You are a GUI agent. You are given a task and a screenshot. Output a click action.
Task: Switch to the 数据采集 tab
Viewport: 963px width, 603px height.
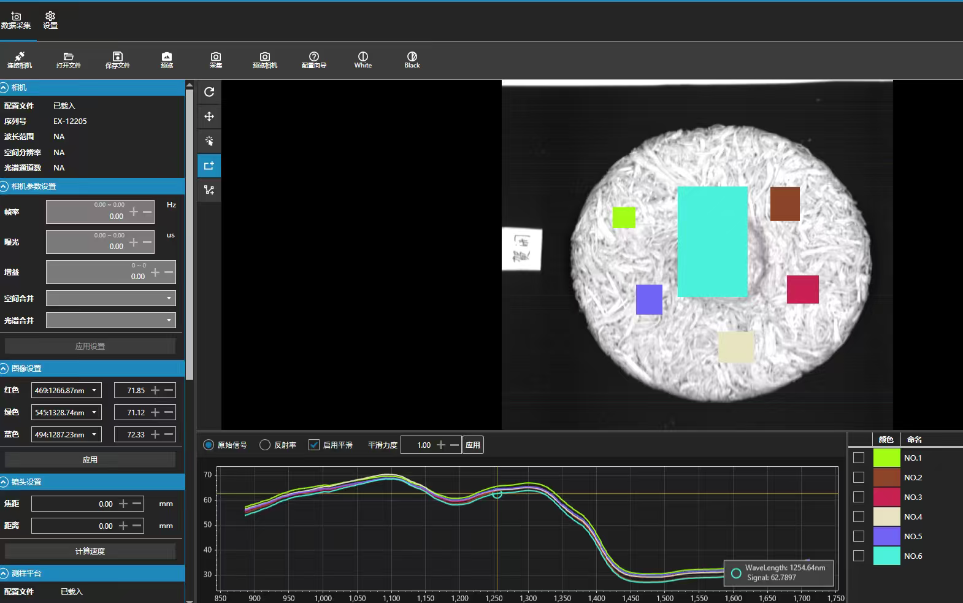tap(16, 20)
